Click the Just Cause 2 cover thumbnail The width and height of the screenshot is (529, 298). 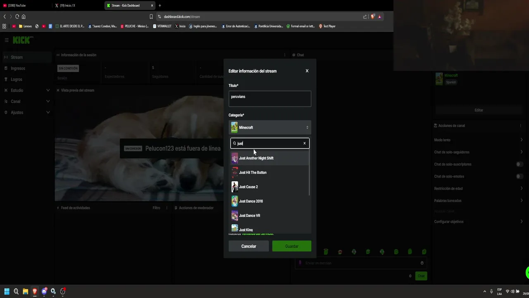(x=234, y=187)
